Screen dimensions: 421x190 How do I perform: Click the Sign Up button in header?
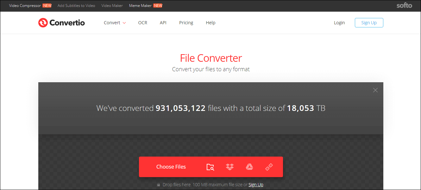369,23
